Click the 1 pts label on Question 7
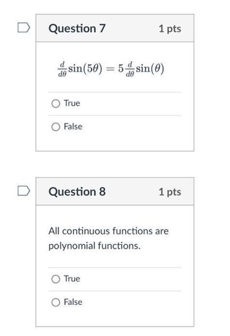The height and width of the screenshot is (336, 230). click(170, 29)
